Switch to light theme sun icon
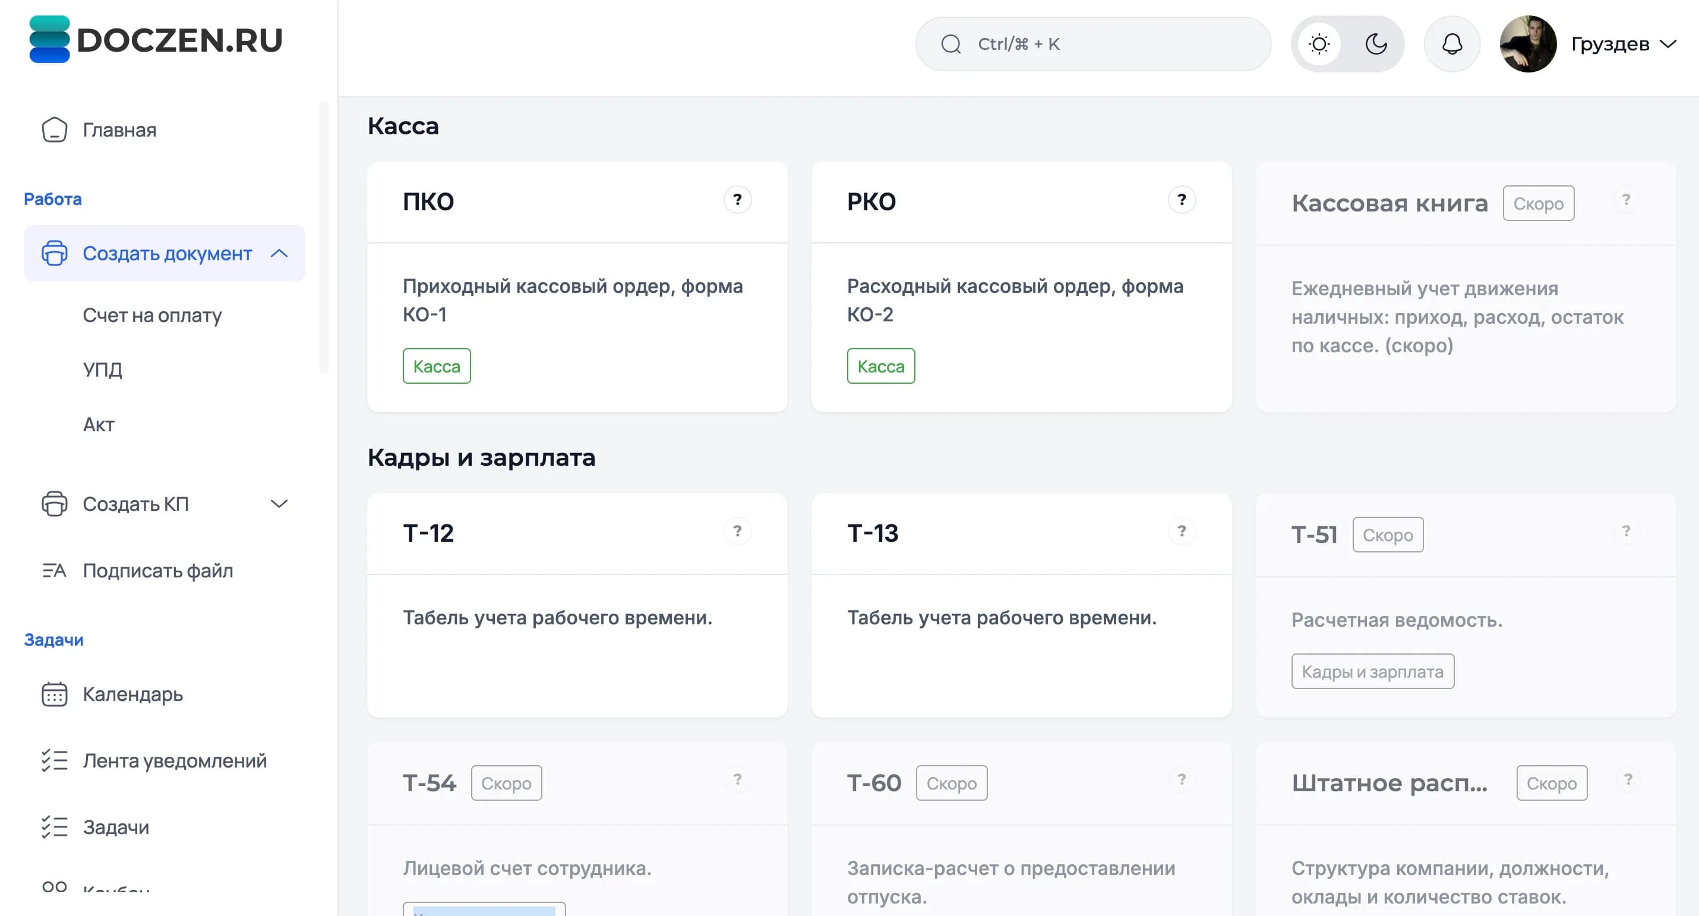The height and width of the screenshot is (916, 1699). point(1319,44)
